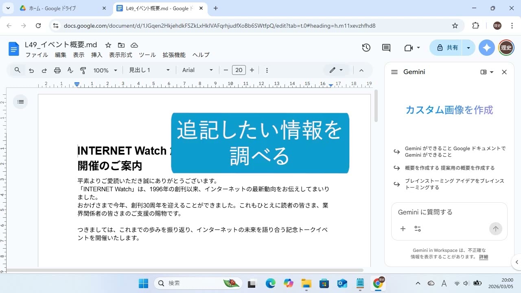Redo the last action

tap(44, 70)
